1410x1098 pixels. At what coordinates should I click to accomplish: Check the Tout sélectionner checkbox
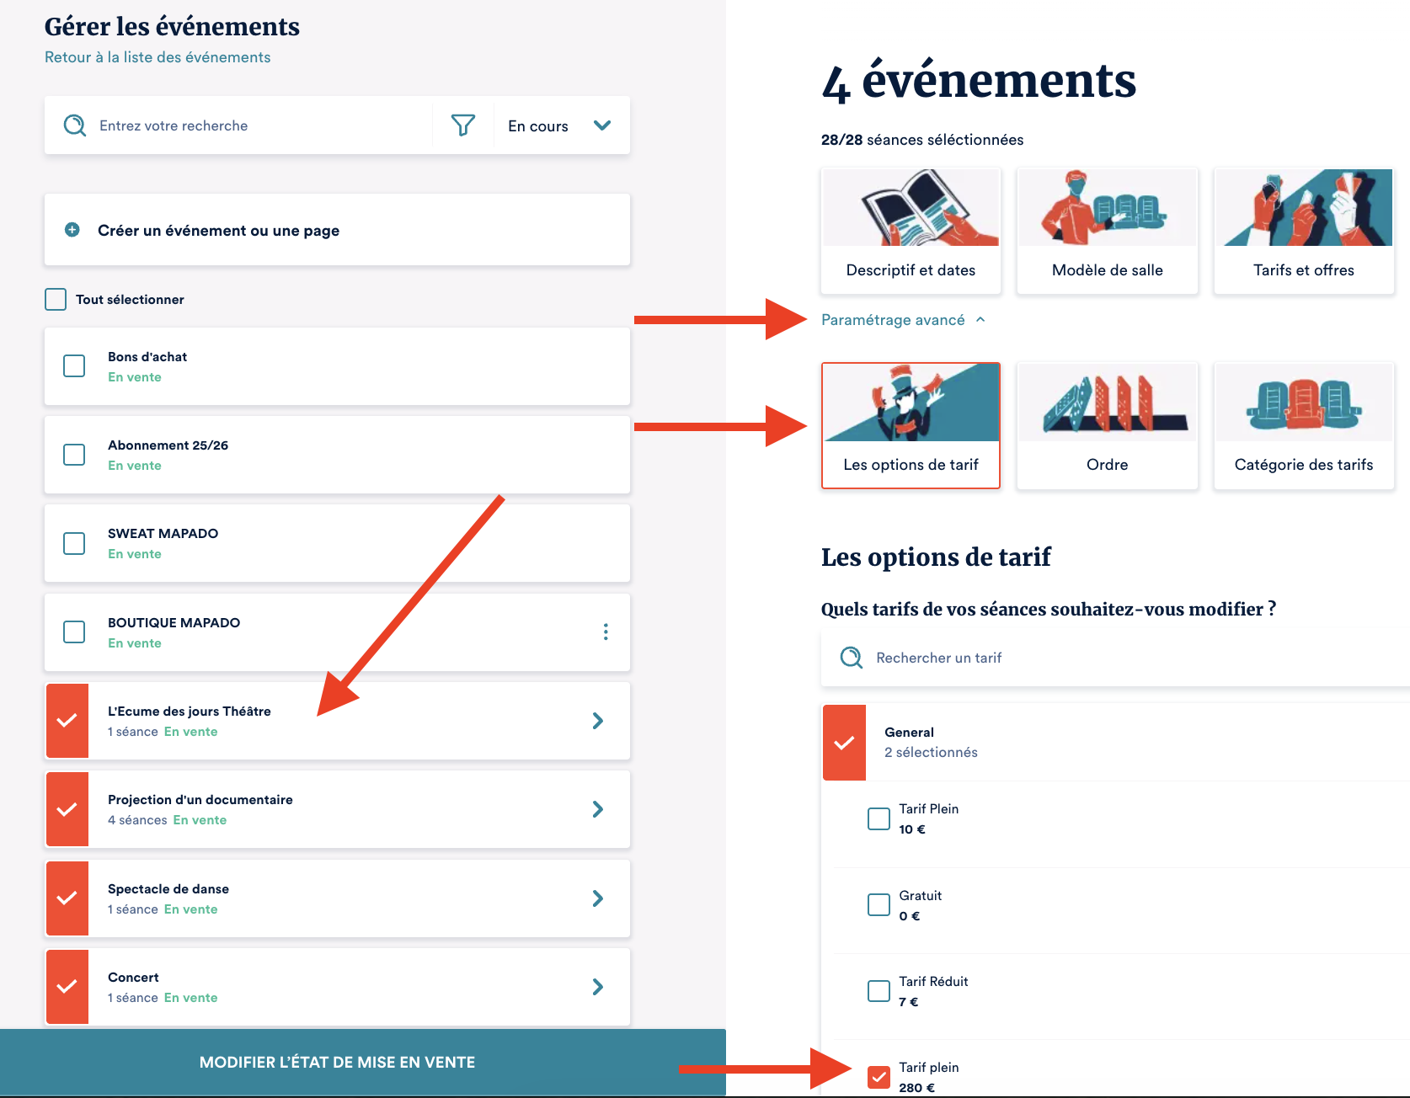click(x=56, y=300)
